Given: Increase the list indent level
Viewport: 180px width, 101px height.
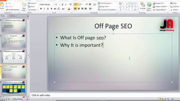Looking at the screenshot, I should click(x=90, y=4).
